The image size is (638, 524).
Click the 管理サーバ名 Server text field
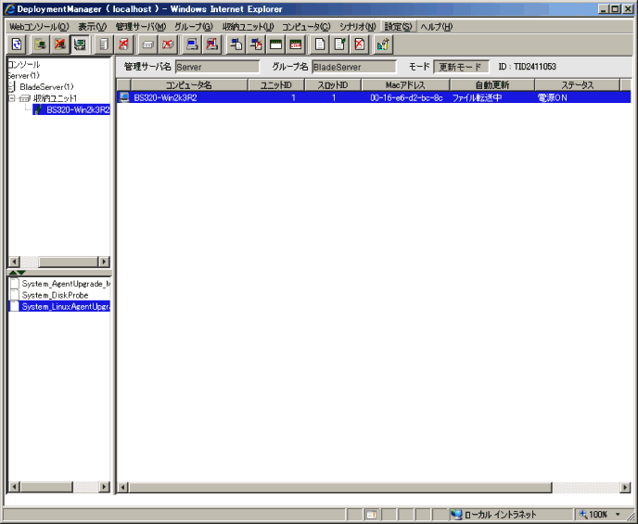(217, 67)
